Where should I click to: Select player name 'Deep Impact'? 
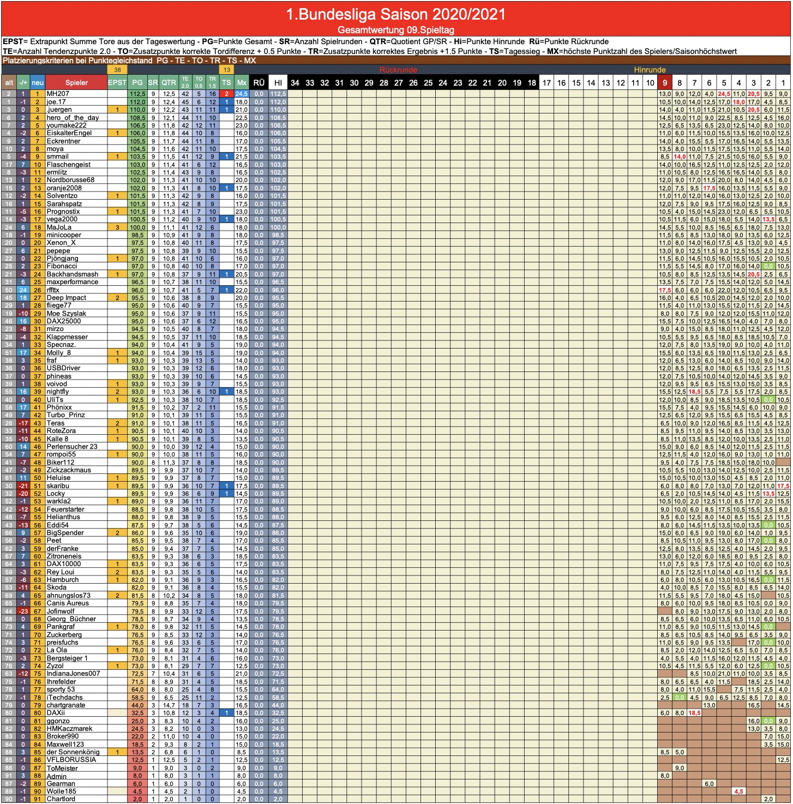(67, 298)
